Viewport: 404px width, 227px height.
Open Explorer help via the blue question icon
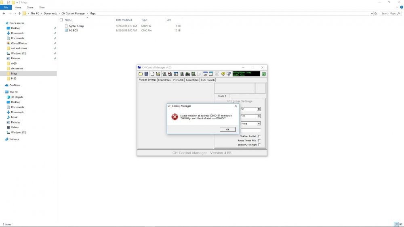coord(402,7)
